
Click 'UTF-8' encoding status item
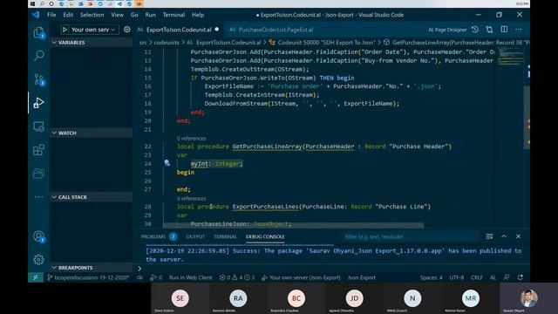[x=456, y=277]
